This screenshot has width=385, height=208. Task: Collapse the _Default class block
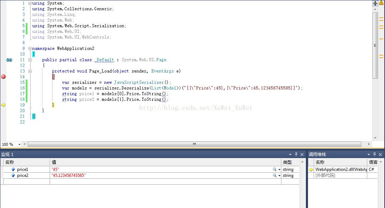pos(30,60)
